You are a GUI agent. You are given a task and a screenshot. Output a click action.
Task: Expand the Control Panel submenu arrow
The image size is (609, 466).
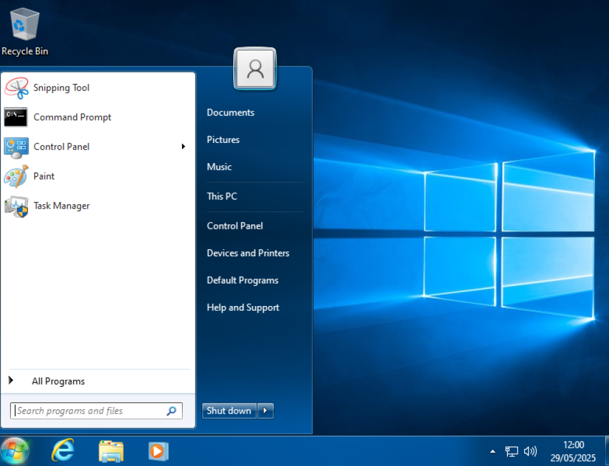click(x=183, y=147)
